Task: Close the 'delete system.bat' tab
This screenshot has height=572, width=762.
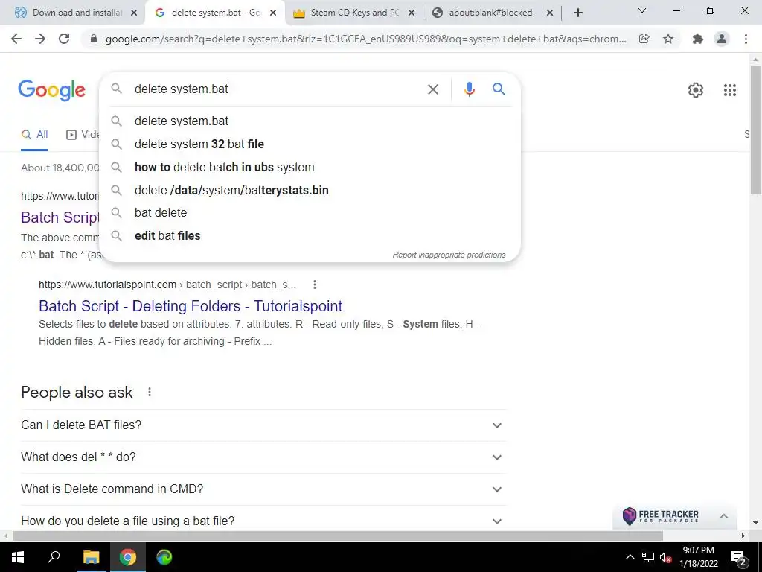Action: point(273,13)
